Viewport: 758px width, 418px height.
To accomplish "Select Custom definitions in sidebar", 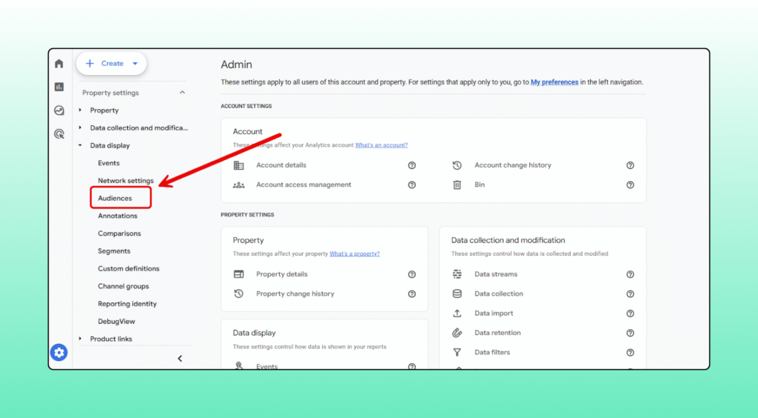I will 129,269.
